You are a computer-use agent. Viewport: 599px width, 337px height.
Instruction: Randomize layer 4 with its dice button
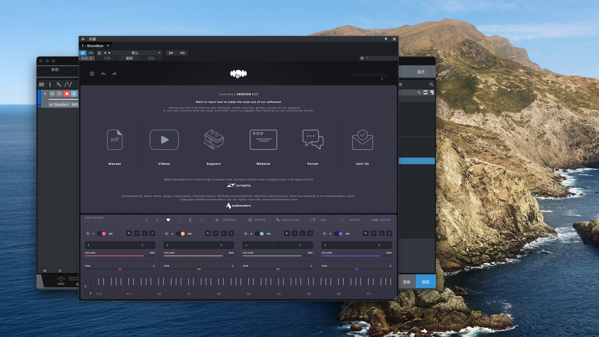373,233
